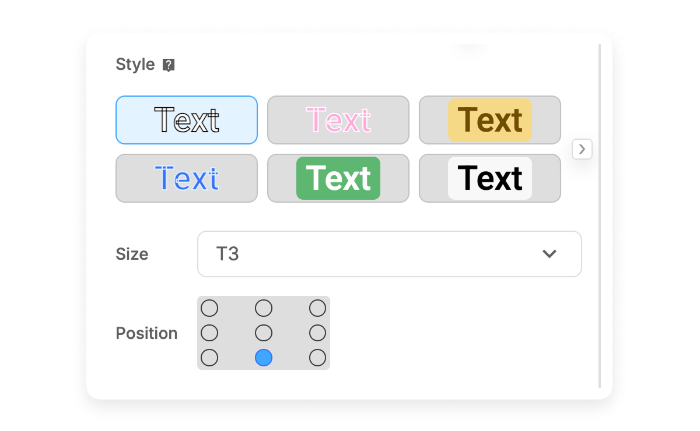This screenshot has height=431, width=700.
Task: Expand more styles with the right chevron
Action: (582, 149)
